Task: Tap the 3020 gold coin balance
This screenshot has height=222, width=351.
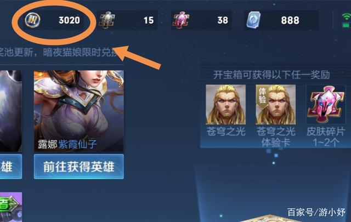Action: [x=69, y=20]
